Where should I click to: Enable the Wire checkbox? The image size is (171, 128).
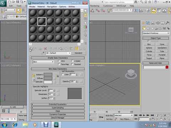(59, 61)
